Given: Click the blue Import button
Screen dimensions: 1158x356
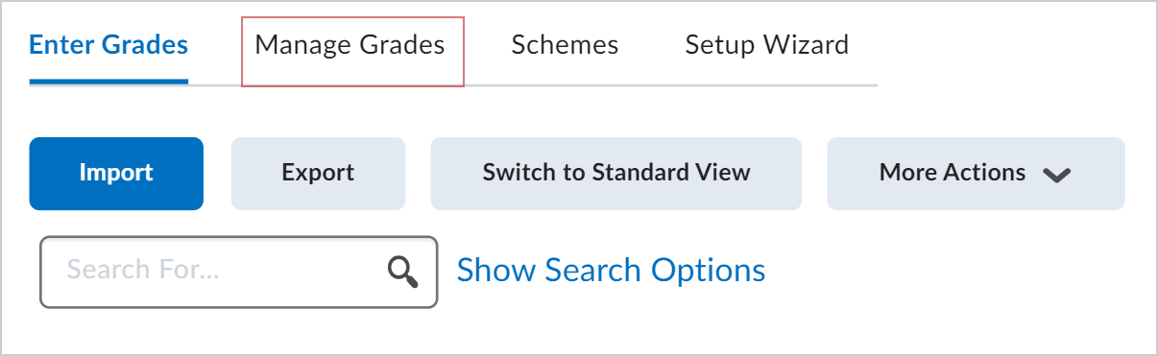Looking at the screenshot, I should tap(116, 174).
